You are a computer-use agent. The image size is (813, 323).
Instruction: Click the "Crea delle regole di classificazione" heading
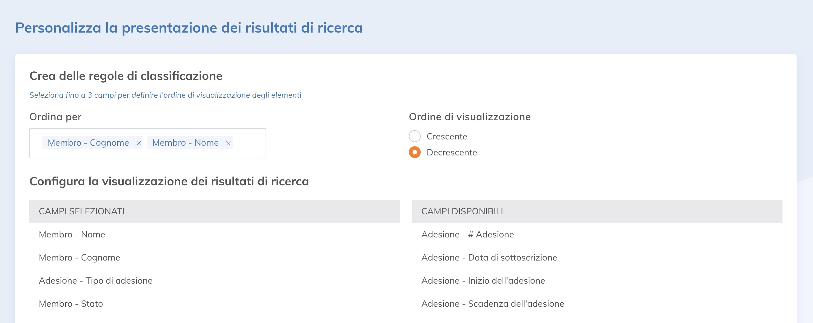(126, 75)
